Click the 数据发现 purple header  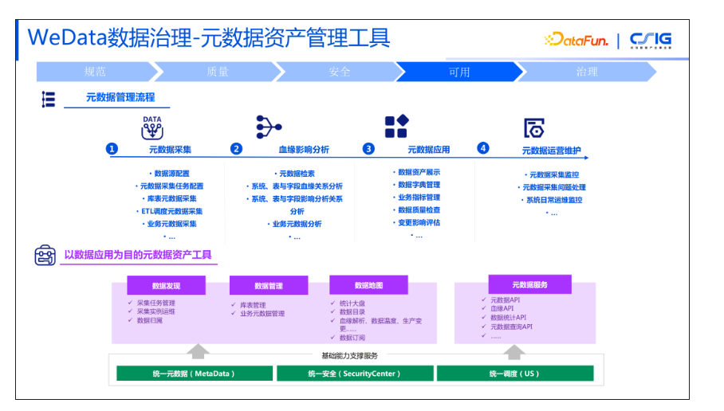tap(166, 285)
